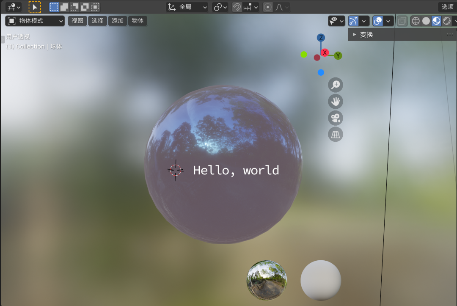Click the zoom view magnifier button
This screenshot has width=457, height=306.
(336, 85)
